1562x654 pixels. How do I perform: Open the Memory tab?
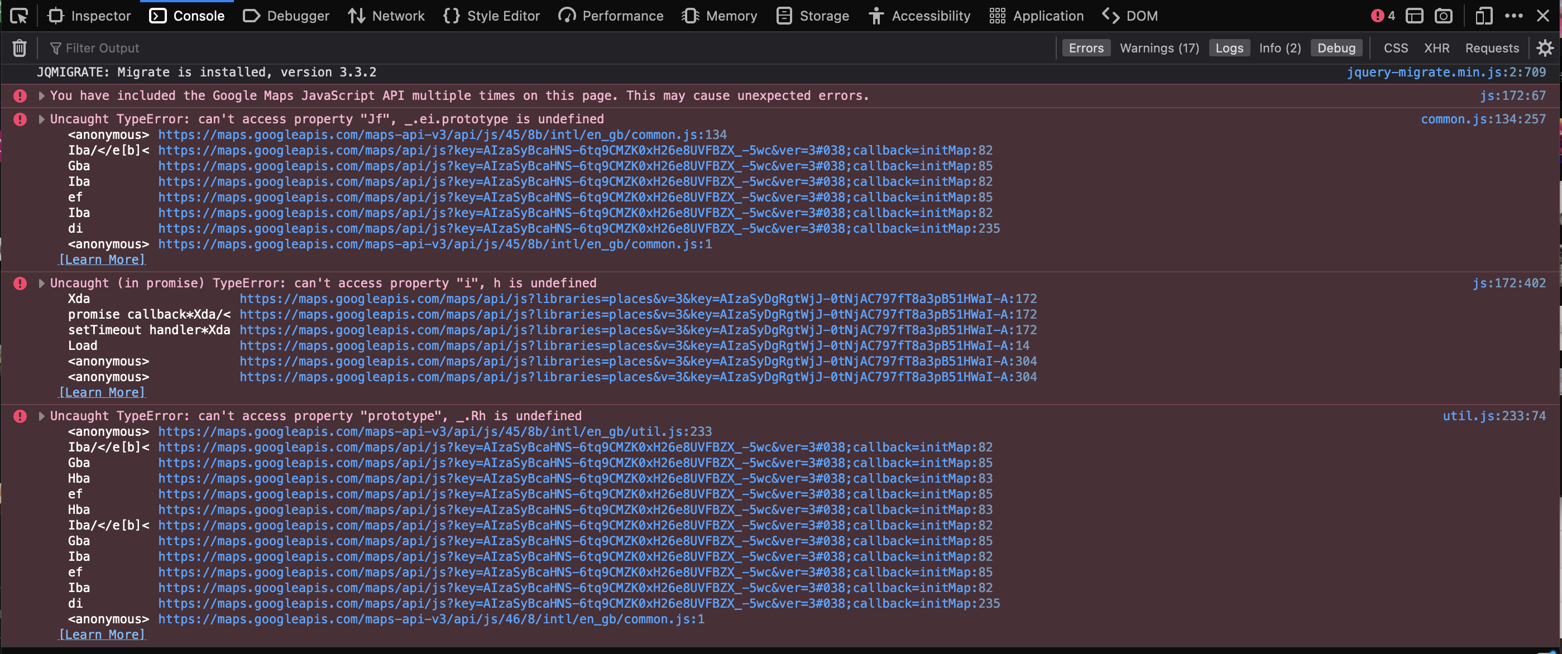coord(718,16)
